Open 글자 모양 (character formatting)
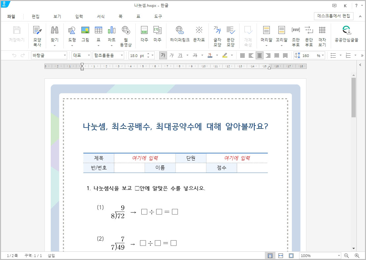The width and height of the screenshot is (366, 260). point(217,34)
